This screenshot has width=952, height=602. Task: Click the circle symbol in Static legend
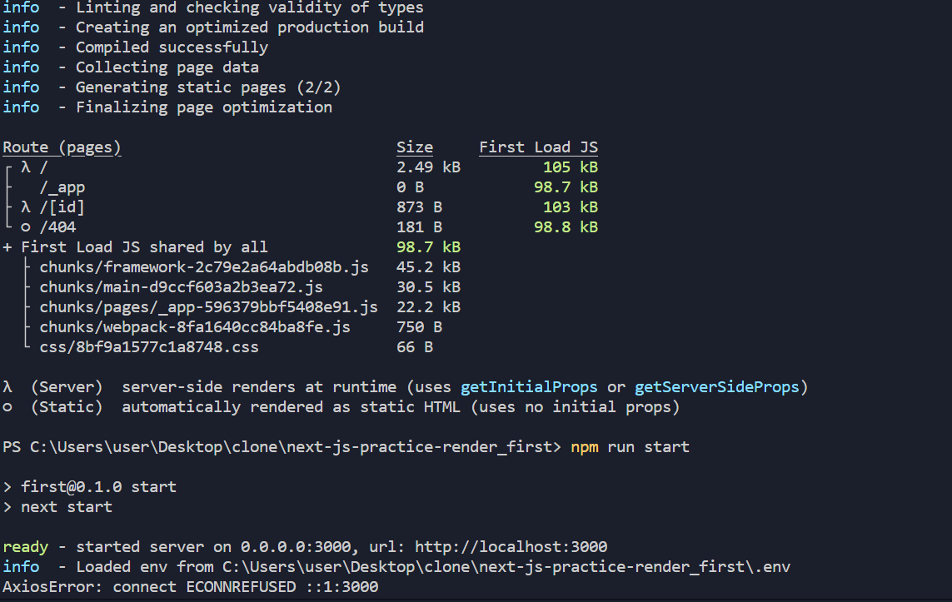point(7,407)
